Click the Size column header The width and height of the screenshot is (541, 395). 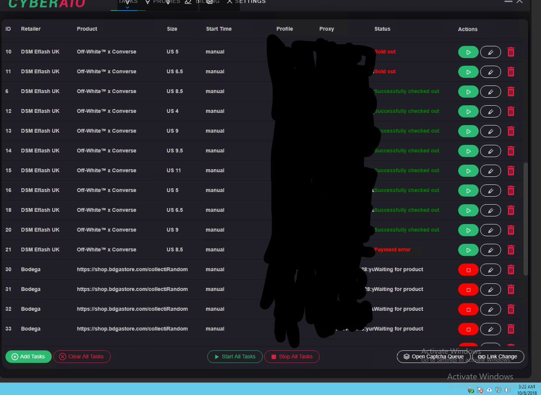tap(172, 29)
